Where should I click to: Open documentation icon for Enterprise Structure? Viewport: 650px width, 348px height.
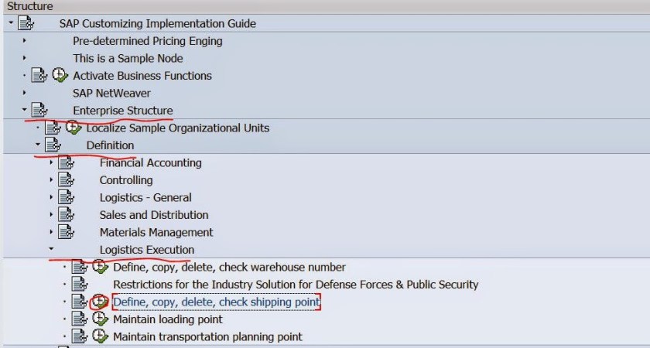tap(39, 110)
